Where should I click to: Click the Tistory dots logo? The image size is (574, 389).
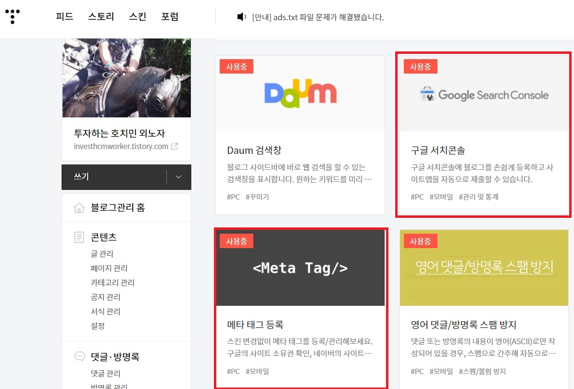(x=12, y=16)
